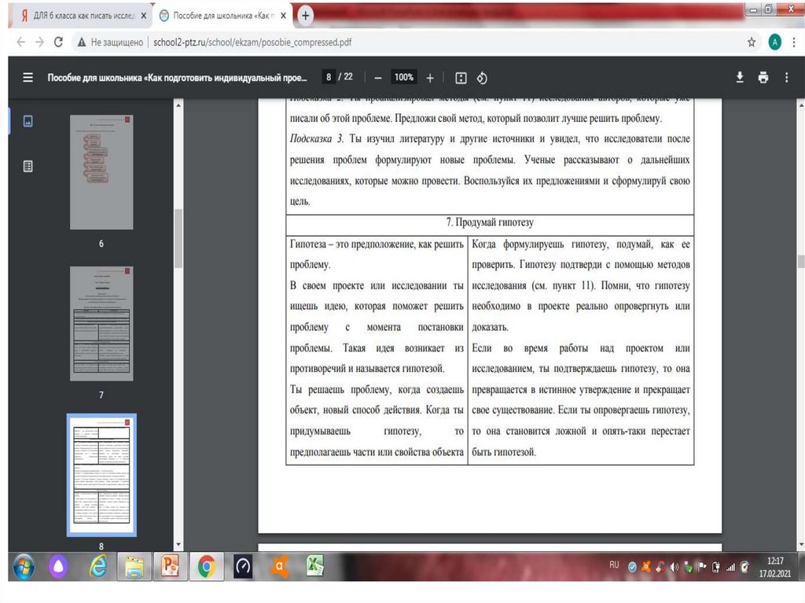
Task: Select page 8 thumbnail
Action: (101, 475)
